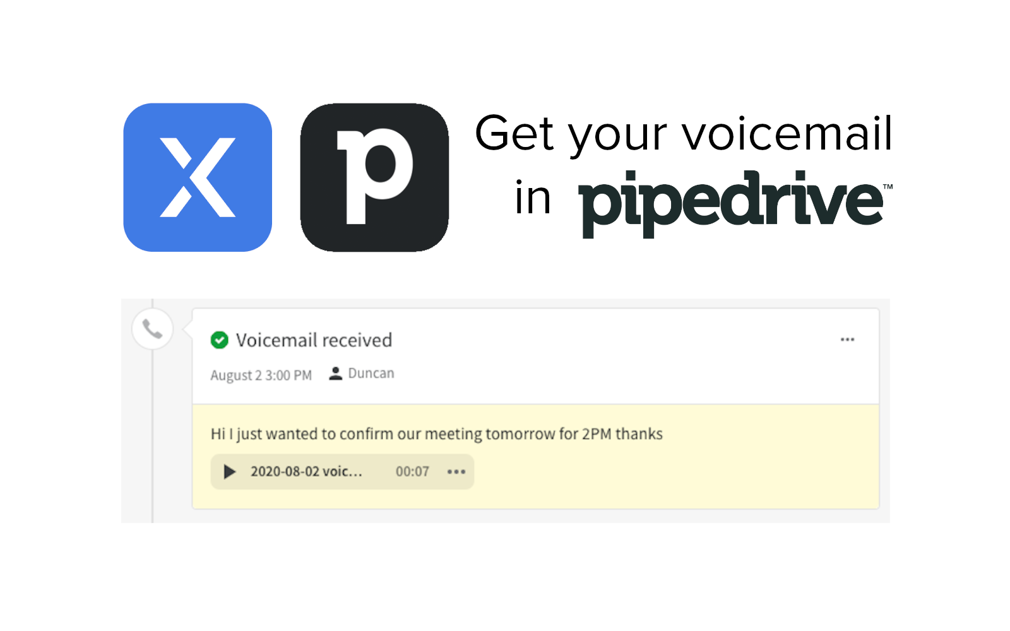Open the Duncan contact name

coord(371,374)
